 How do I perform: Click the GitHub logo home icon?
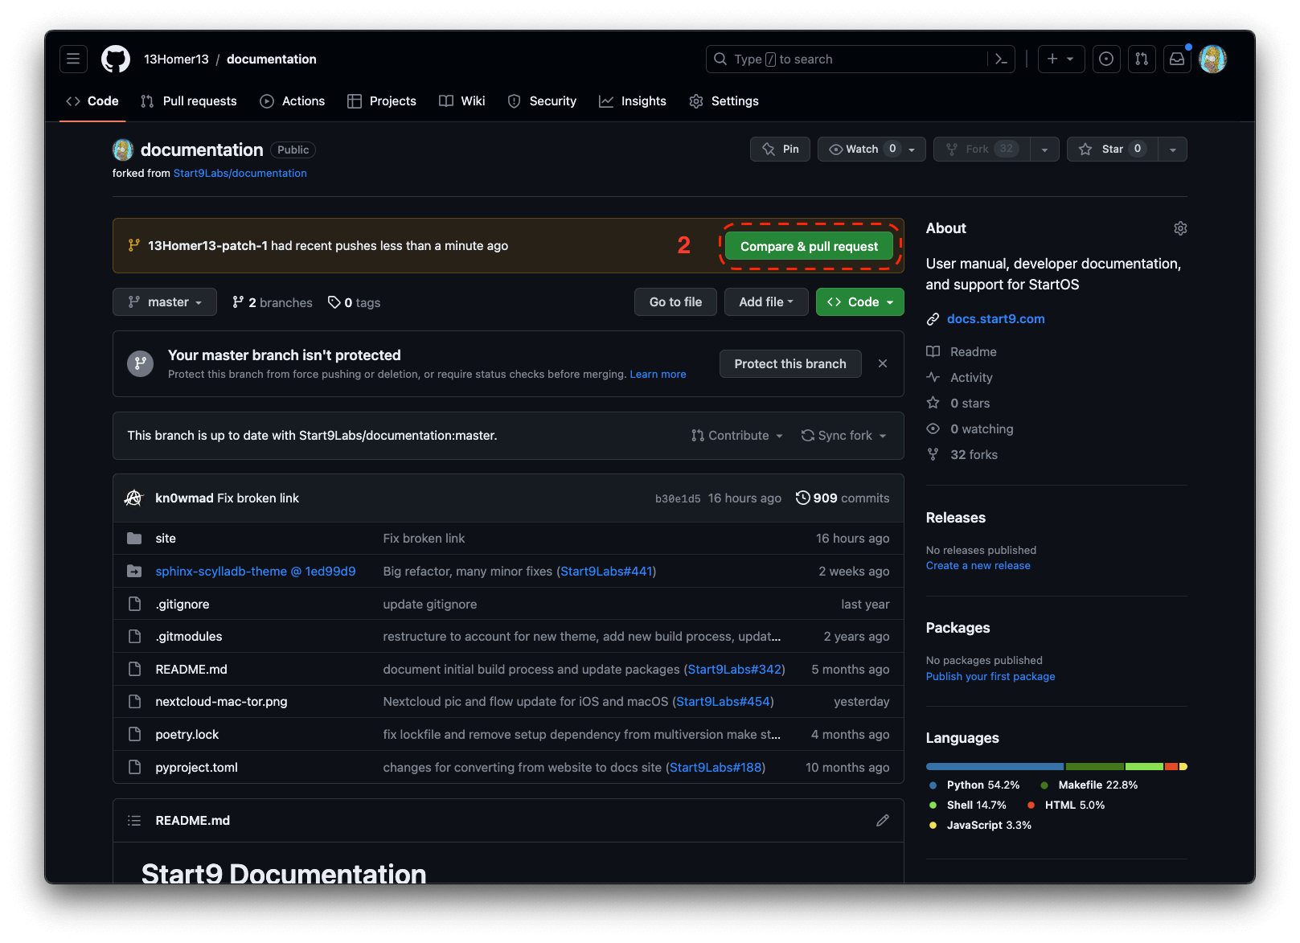(x=116, y=59)
